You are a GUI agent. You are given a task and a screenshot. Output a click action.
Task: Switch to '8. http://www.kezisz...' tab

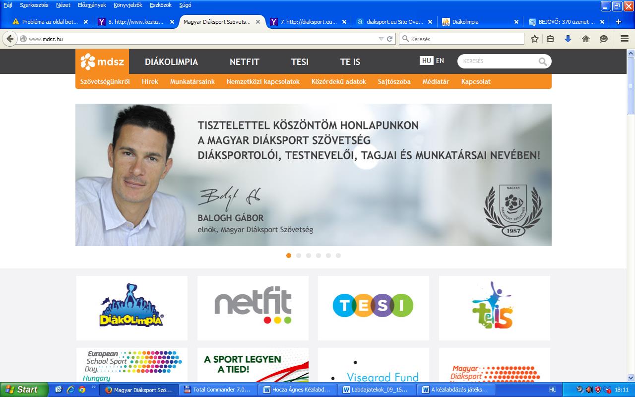[137, 22]
